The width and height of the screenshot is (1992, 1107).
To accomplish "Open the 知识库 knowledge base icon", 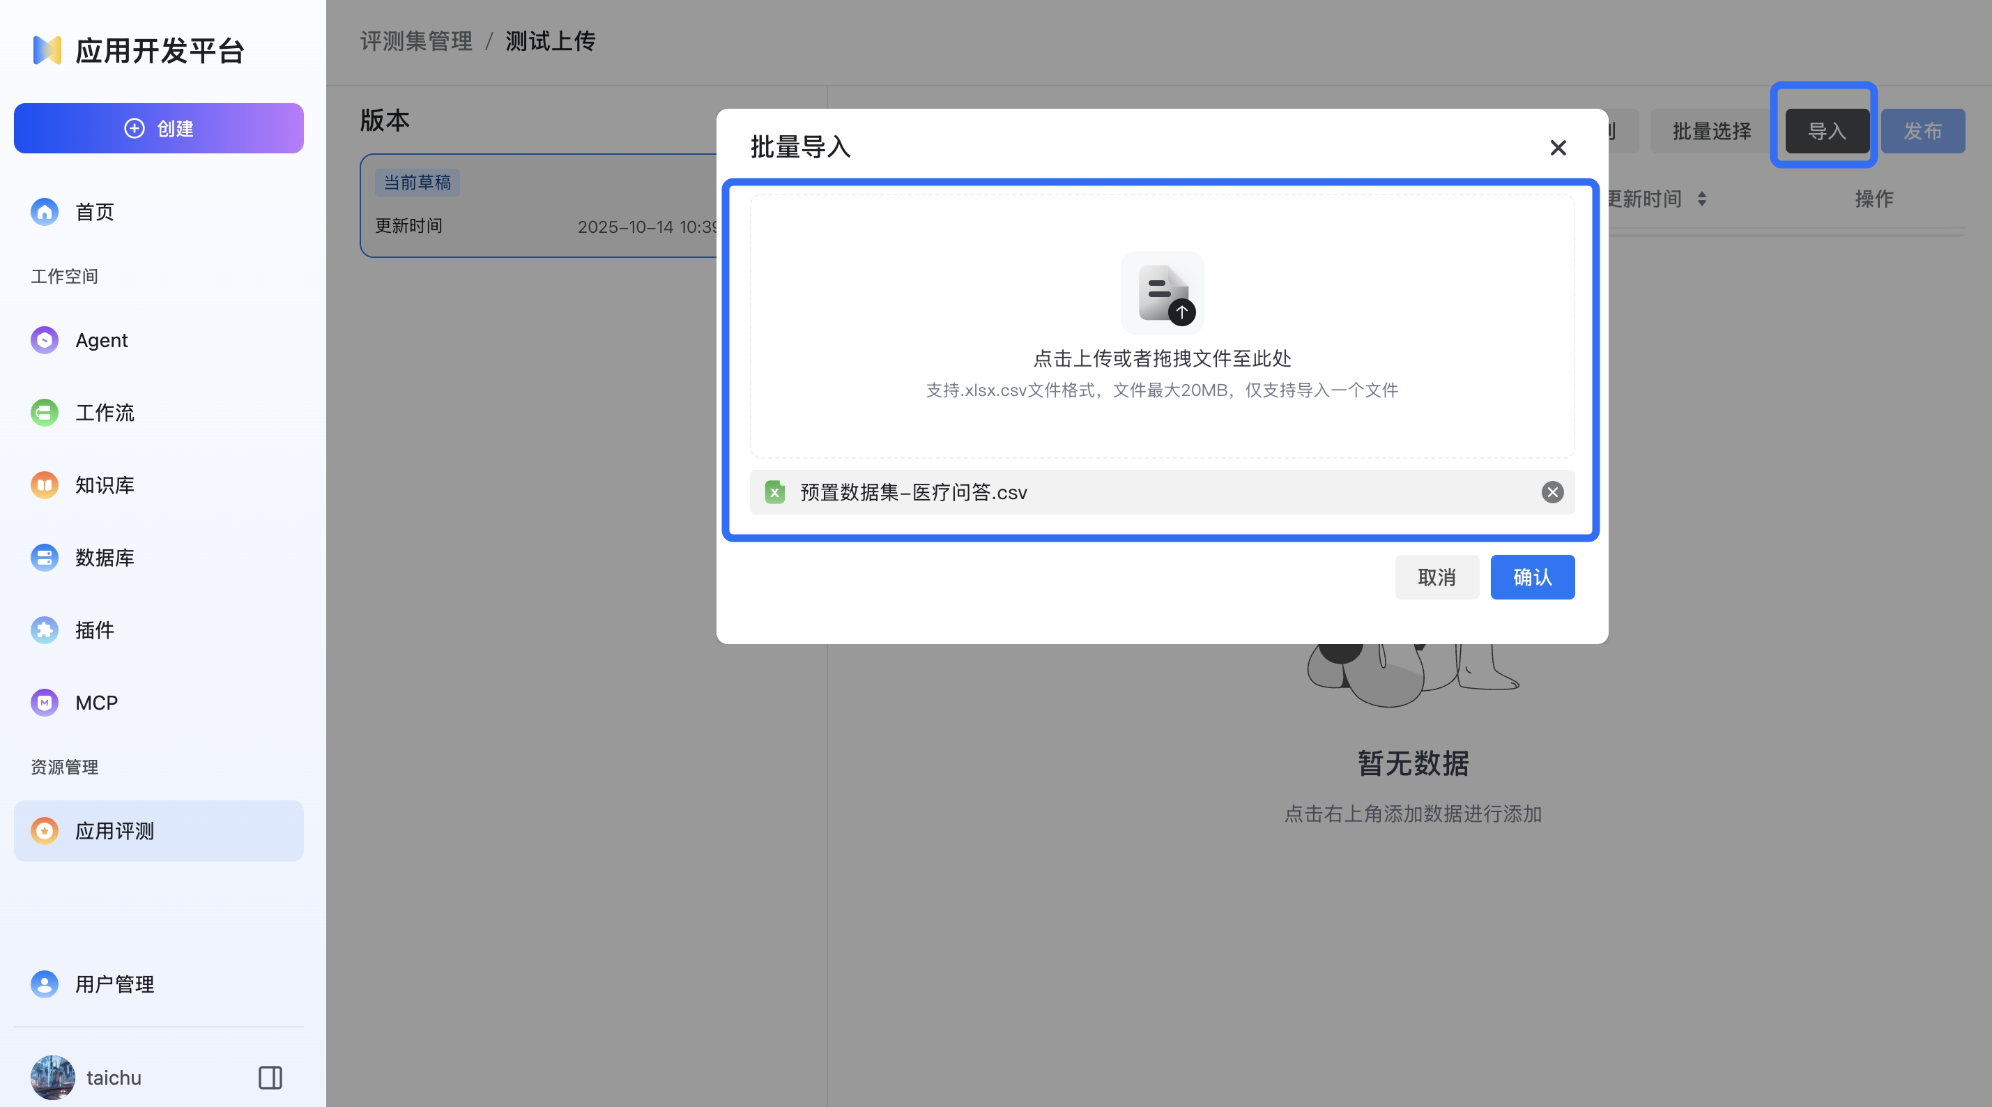I will [44, 484].
